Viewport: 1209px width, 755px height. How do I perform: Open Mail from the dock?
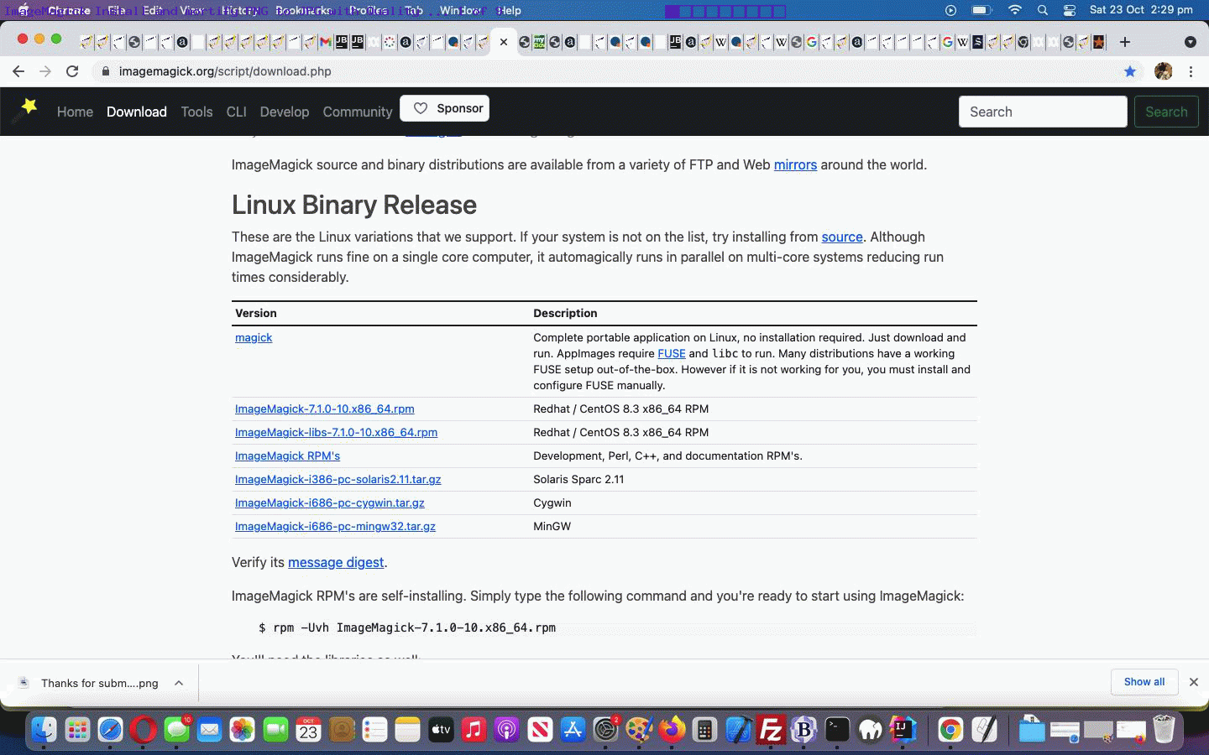pyautogui.click(x=209, y=730)
